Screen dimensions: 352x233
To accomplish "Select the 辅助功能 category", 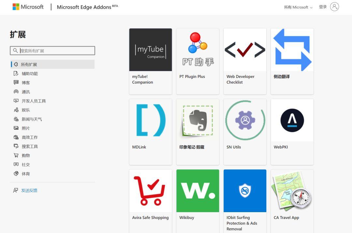I will pos(30,74).
